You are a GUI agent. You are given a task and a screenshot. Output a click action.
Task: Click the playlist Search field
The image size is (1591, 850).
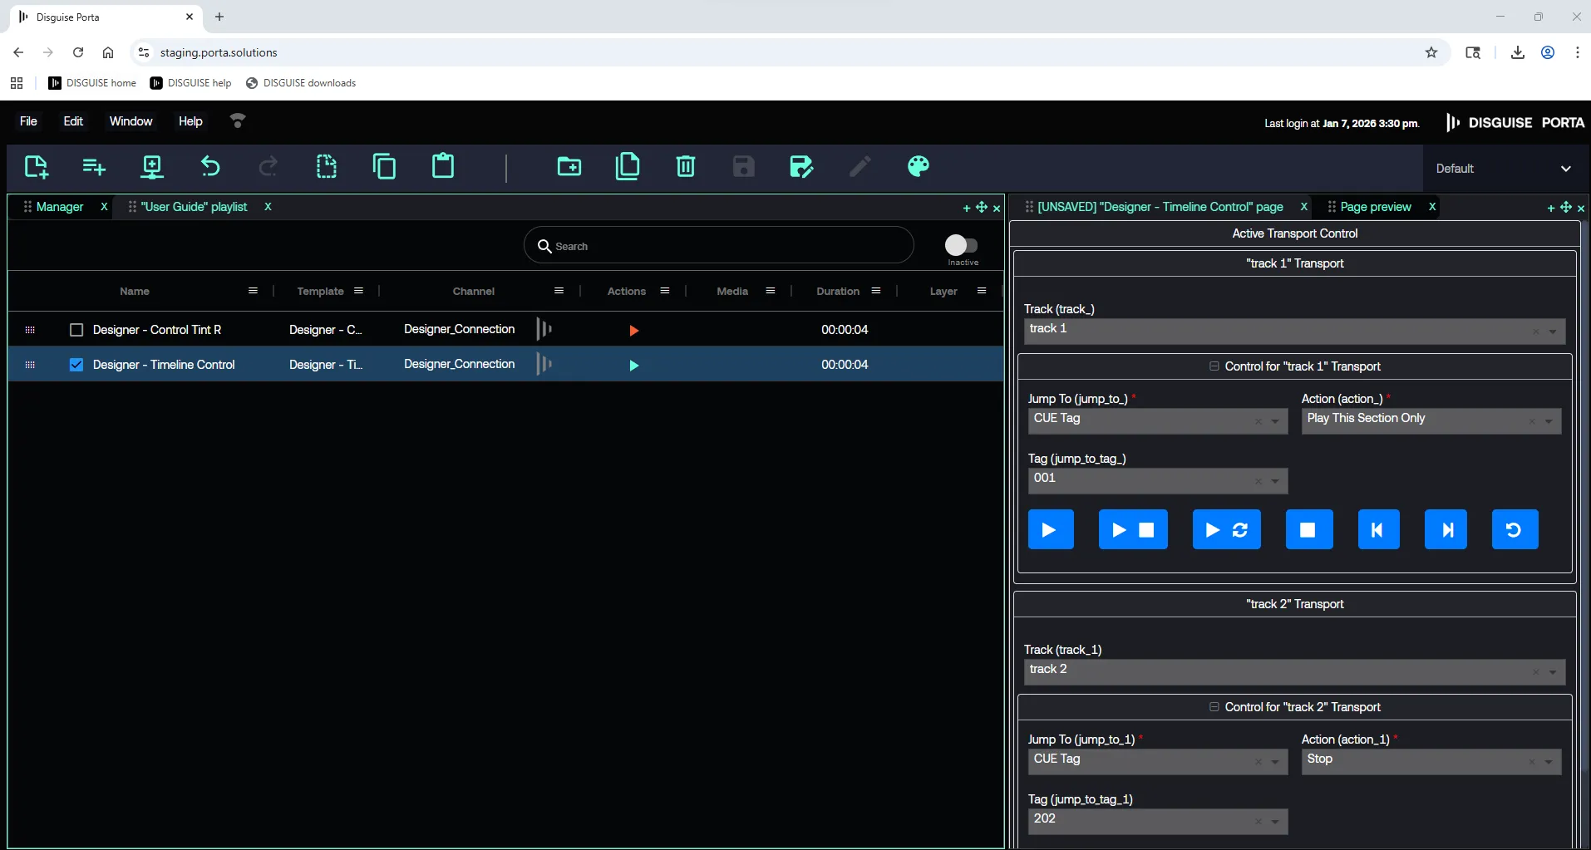pos(719,246)
